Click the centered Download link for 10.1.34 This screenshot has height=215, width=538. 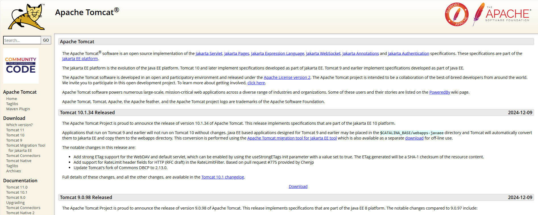click(298, 187)
